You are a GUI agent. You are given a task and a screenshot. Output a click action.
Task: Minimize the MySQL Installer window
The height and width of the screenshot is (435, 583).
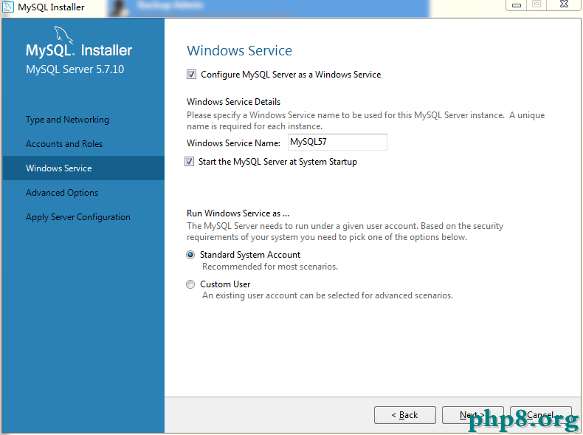click(x=517, y=5)
